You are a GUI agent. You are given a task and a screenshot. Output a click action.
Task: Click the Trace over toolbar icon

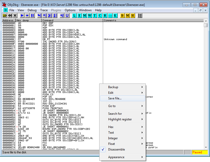pyautogui.click(x=55, y=16)
